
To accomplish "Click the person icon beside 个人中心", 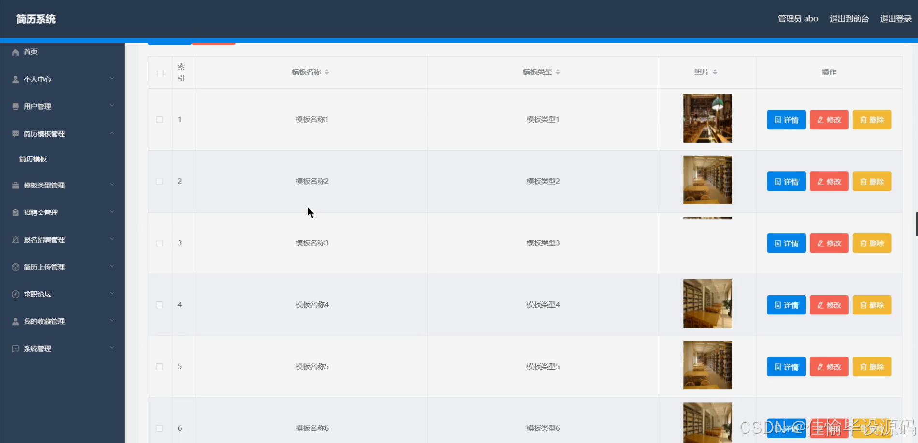I will 15,79.
